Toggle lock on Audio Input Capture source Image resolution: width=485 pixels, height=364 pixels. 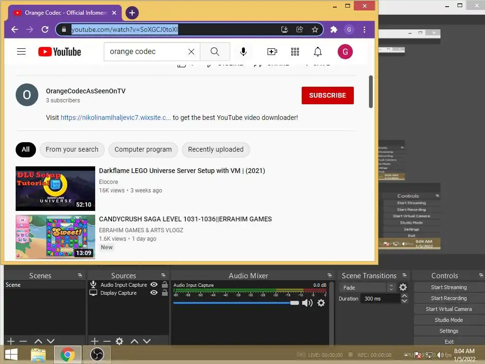click(165, 284)
